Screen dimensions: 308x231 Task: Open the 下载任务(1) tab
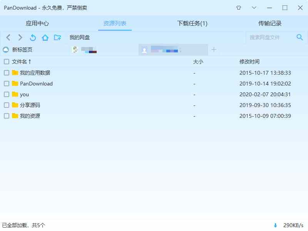tap(192, 23)
